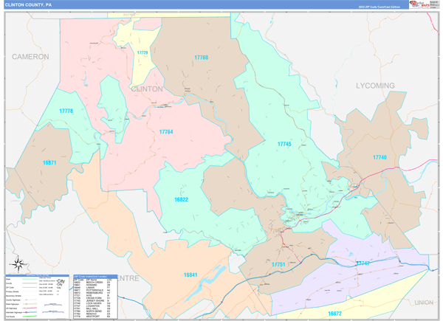This screenshot has height=321, width=443.
Task: Pick the 17764 ZIP code region label
Action: pos(166,132)
